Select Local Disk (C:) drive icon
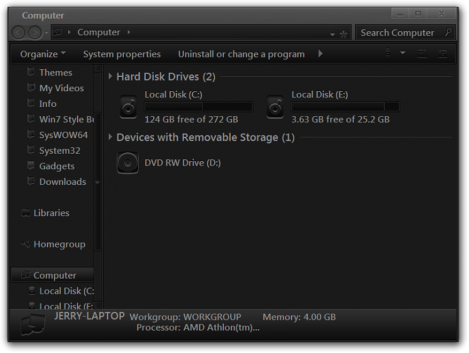The width and height of the screenshot is (469, 353). click(128, 107)
